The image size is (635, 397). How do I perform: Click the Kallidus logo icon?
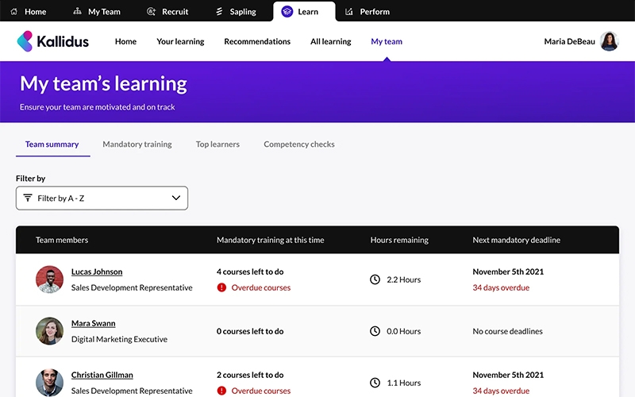pyautogui.click(x=25, y=41)
